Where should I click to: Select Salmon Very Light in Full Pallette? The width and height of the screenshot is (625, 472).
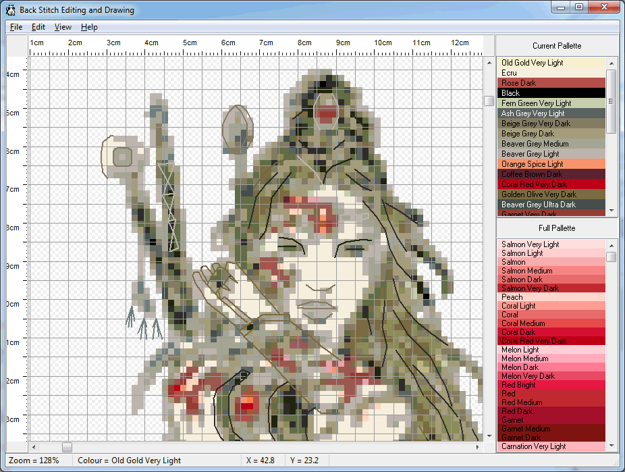(551, 244)
